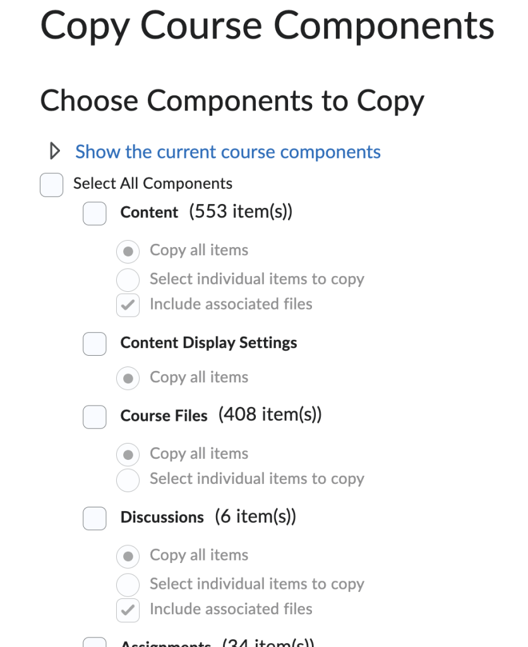Choose "Copy all items" under Discussions

click(x=128, y=556)
